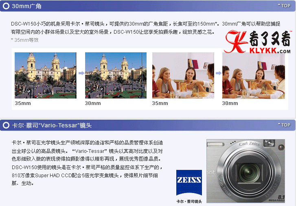Viewport: 296px width, 206px height.
Task: Open the 30mm wide-angle cathedral plaza photo
Action: point(116,75)
